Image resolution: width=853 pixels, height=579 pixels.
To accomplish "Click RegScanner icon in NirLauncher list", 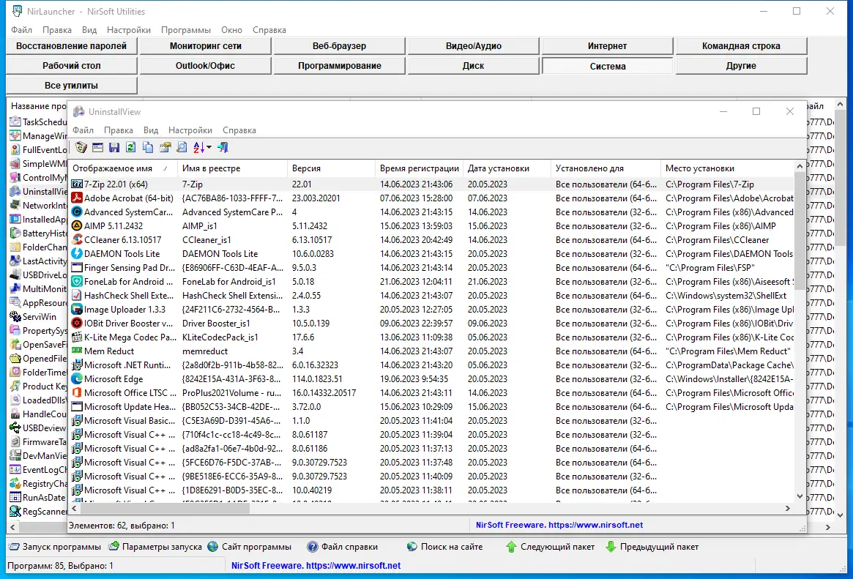I will [15, 511].
